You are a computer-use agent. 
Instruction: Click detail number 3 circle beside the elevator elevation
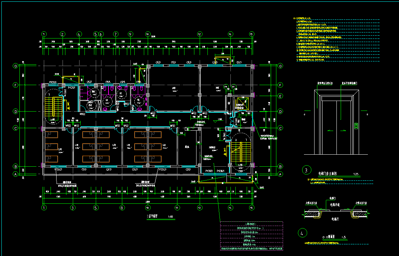tap(305, 170)
